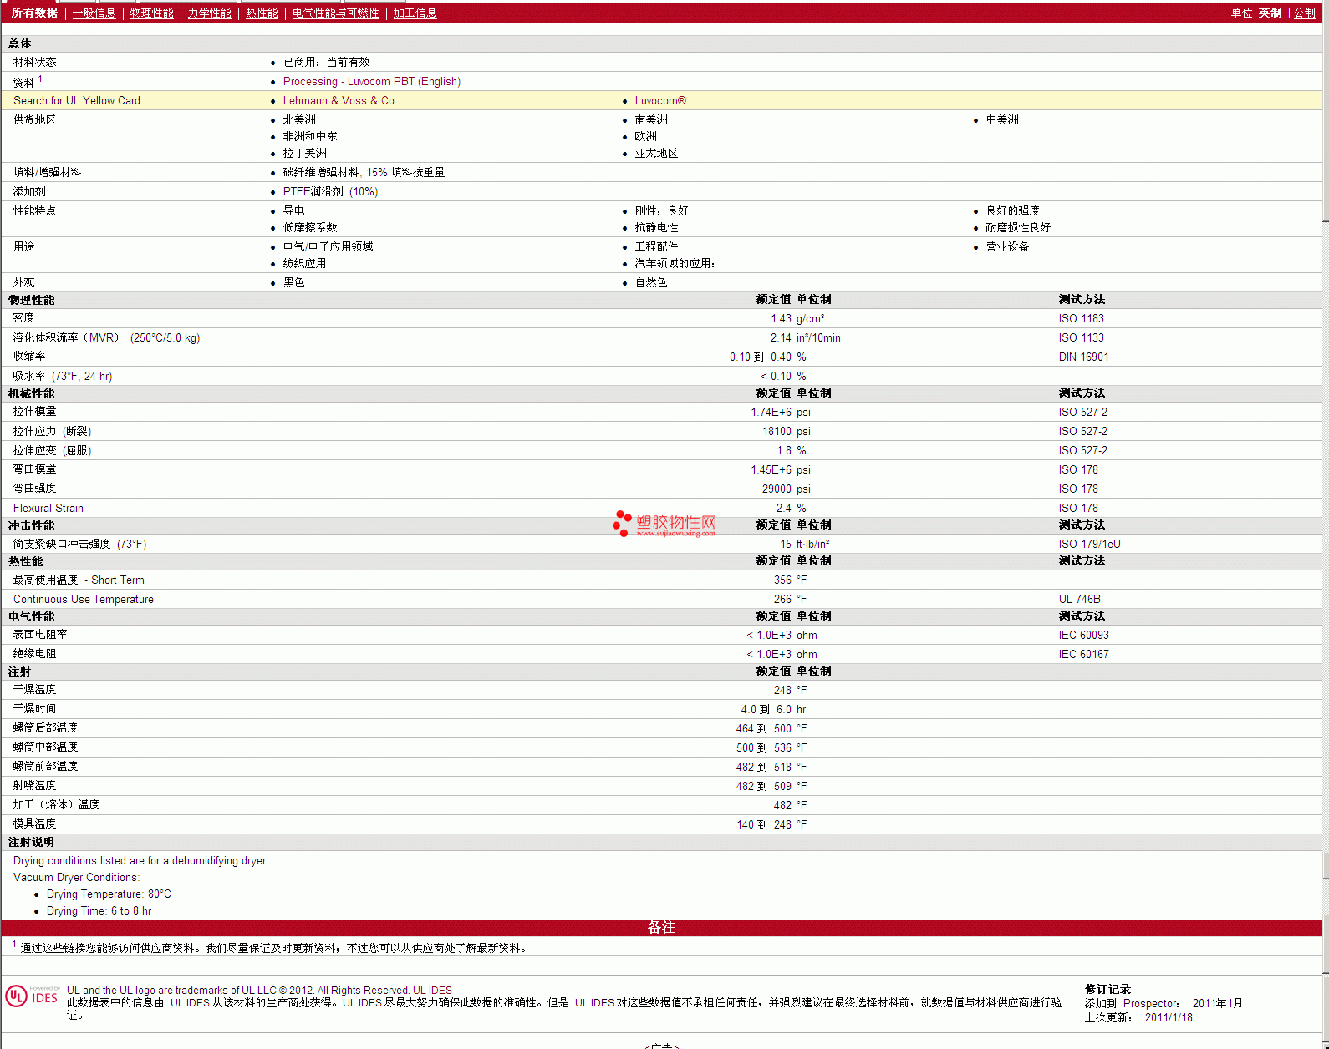Click the 备注 section header bar
Image resolution: width=1329 pixels, height=1049 pixels.
tap(661, 927)
